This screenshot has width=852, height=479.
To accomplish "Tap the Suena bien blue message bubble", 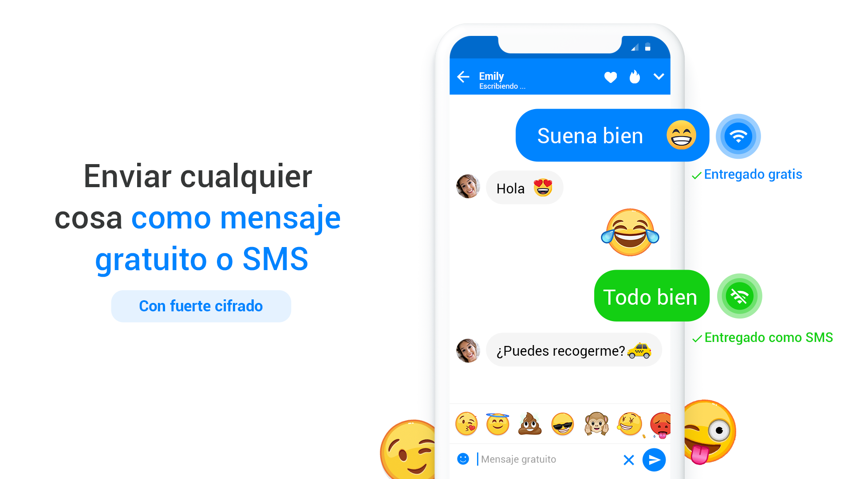I will tap(612, 135).
